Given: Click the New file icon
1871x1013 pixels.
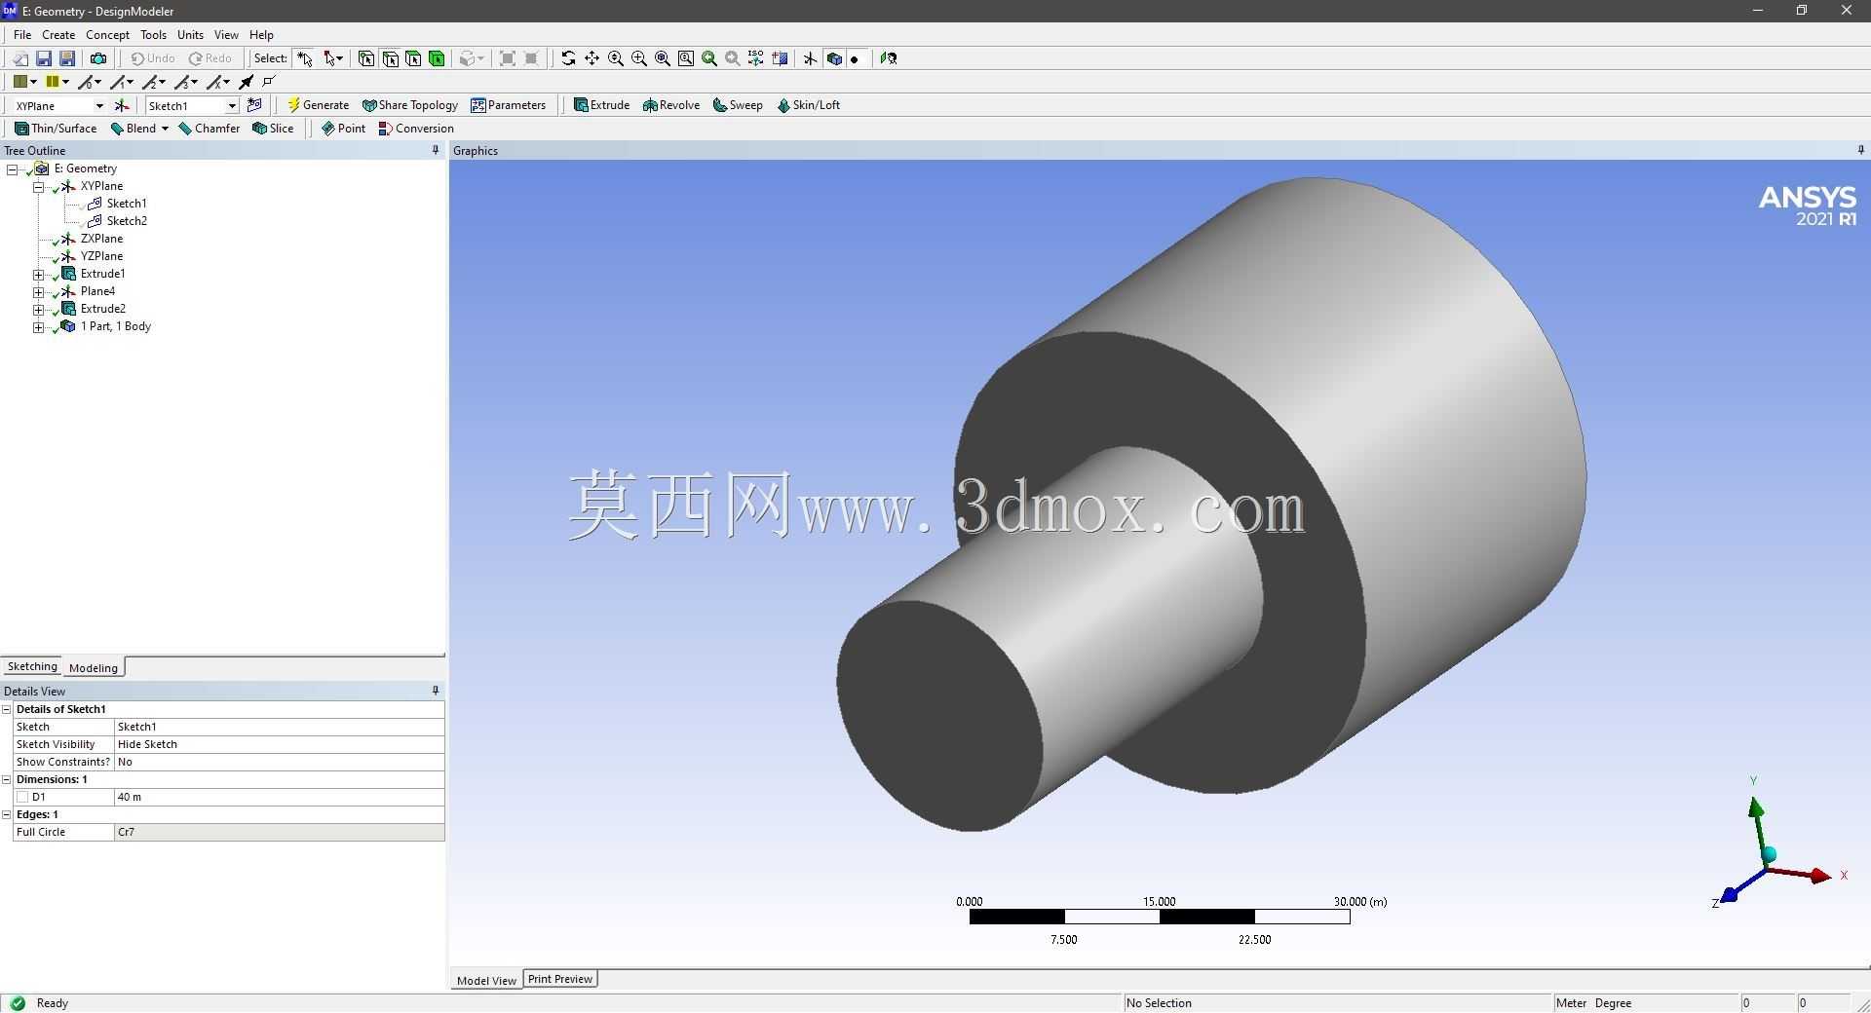Looking at the screenshot, I should 19,58.
